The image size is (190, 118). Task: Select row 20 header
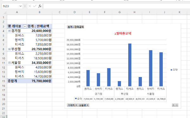point(3,104)
